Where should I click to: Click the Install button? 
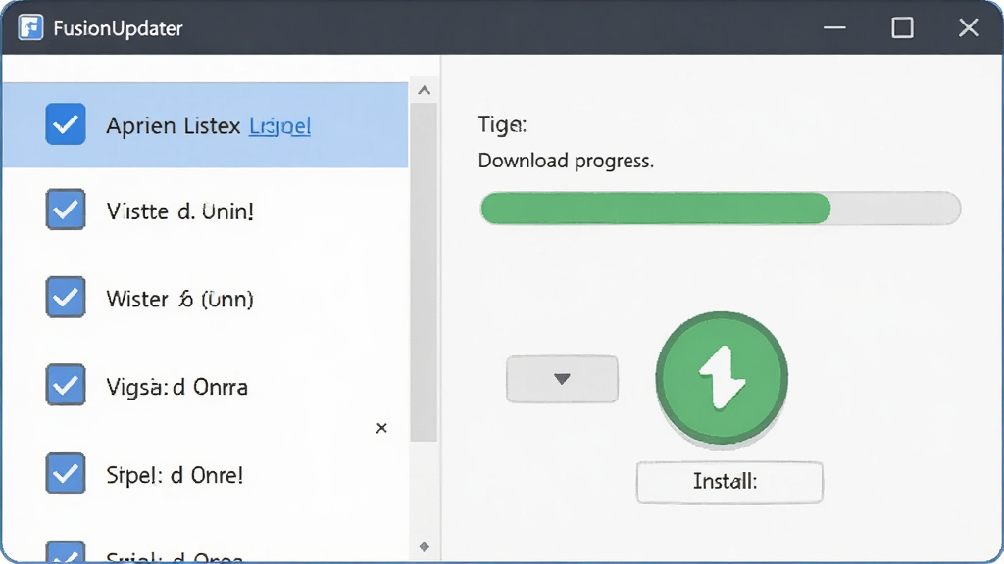[x=729, y=482]
